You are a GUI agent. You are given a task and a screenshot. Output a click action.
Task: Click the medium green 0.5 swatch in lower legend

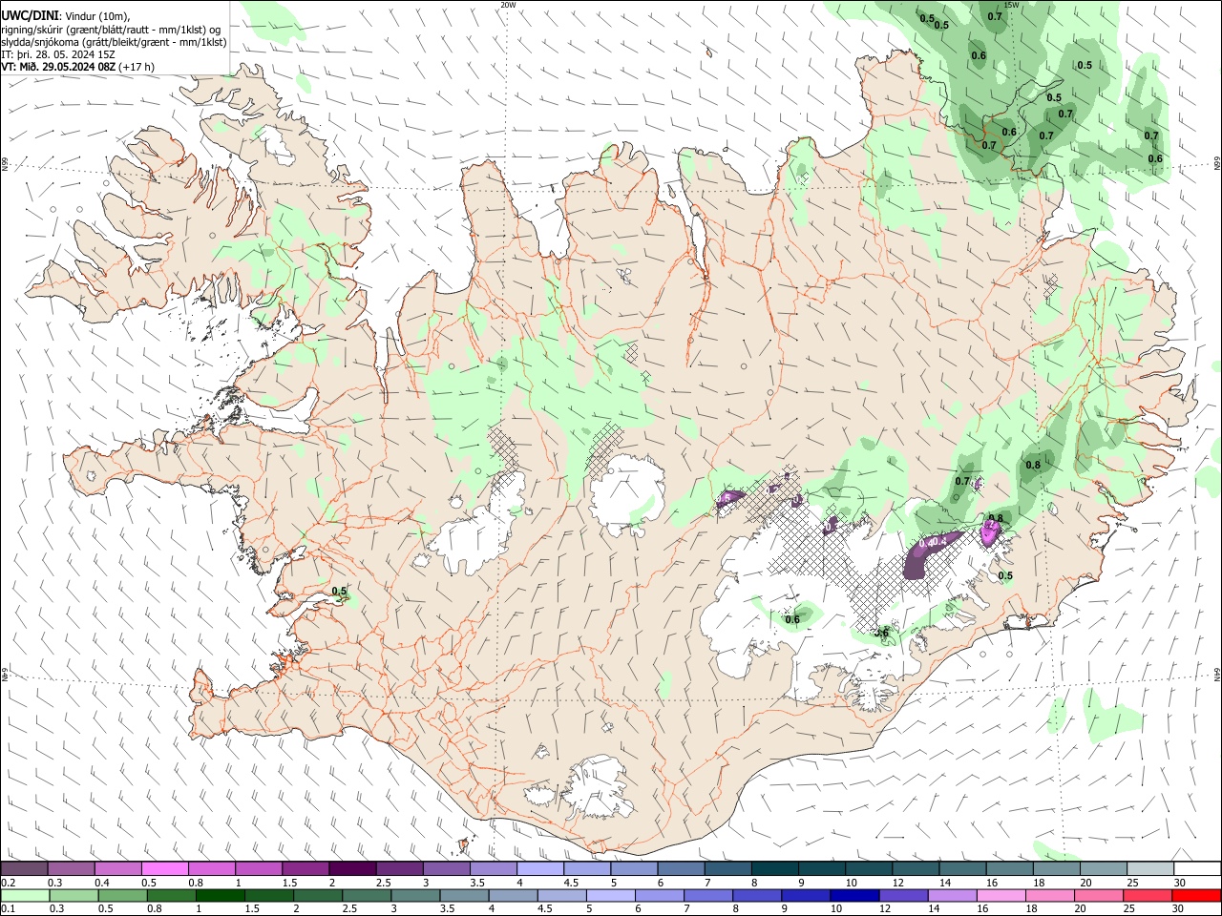[x=122, y=896]
